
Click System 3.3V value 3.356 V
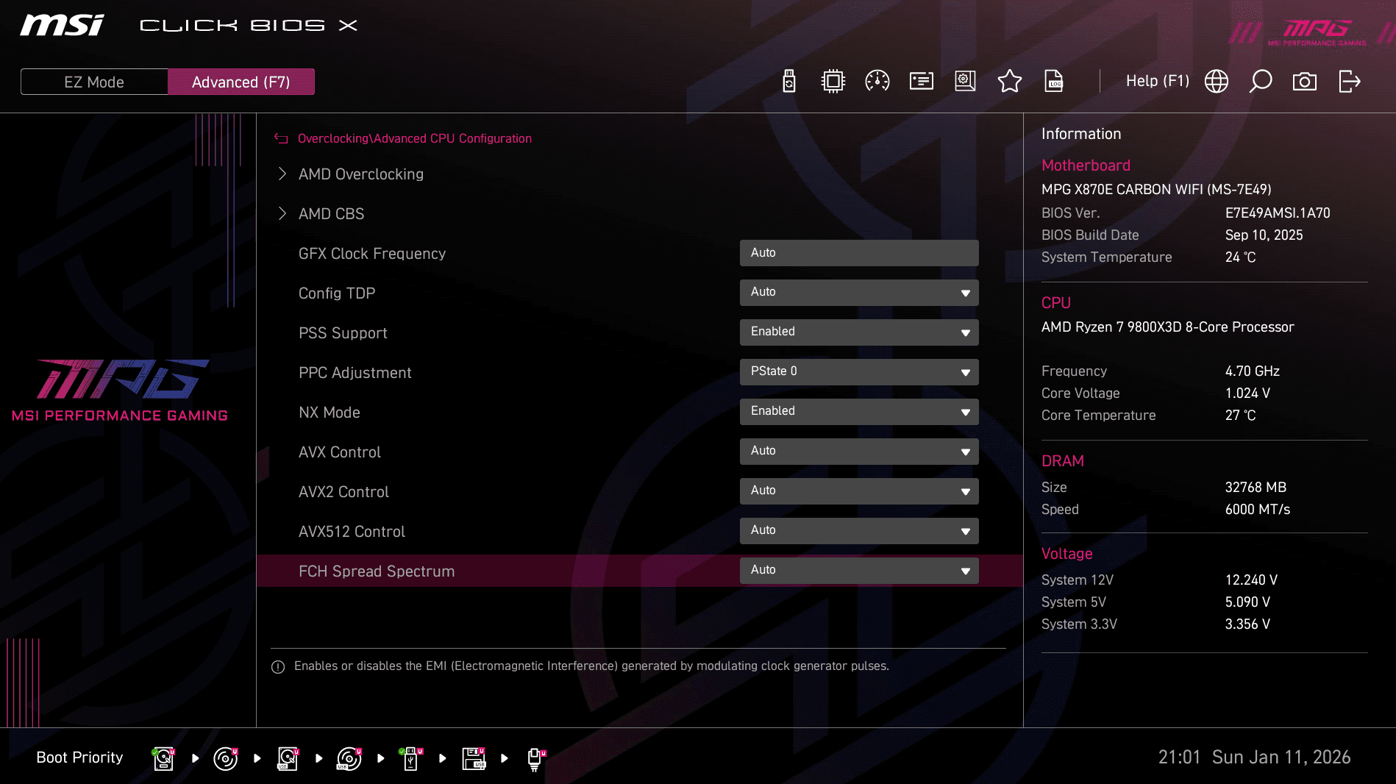pyautogui.click(x=1247, y=624)
